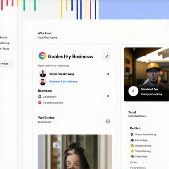Dismiss the row with the red-and-black avatar
Screen dimensions: 169x169
click(x=108, y=74)
